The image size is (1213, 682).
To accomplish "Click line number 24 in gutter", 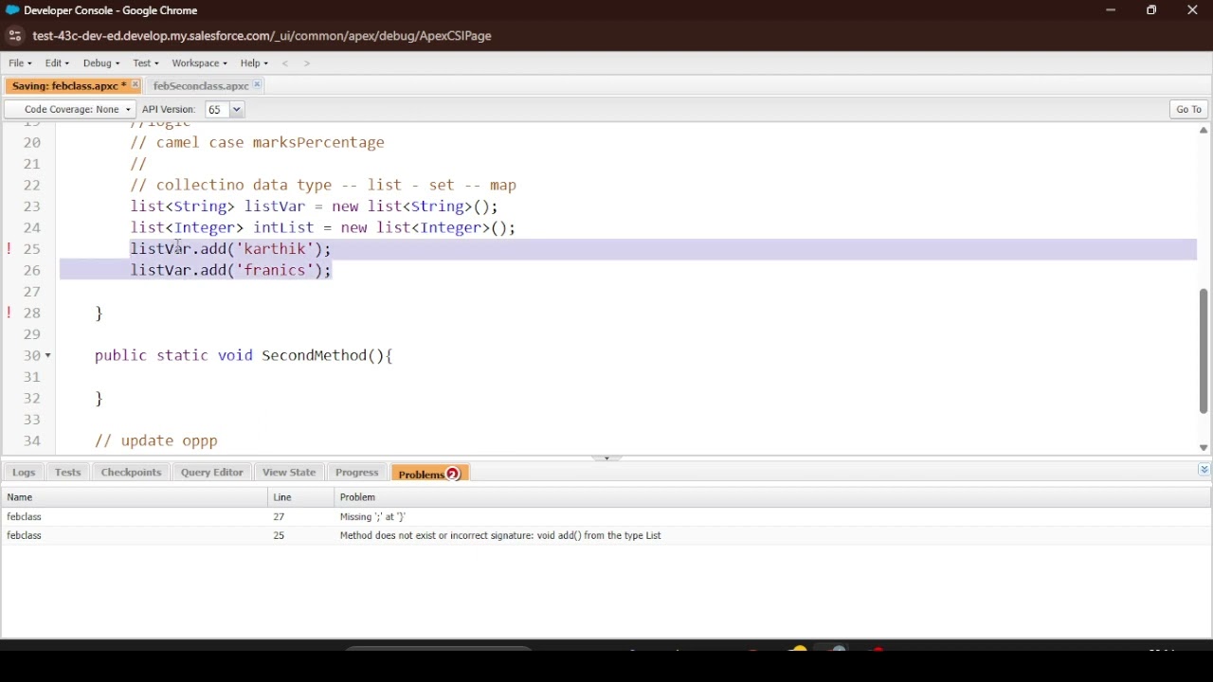I will (x=31, y=228).
